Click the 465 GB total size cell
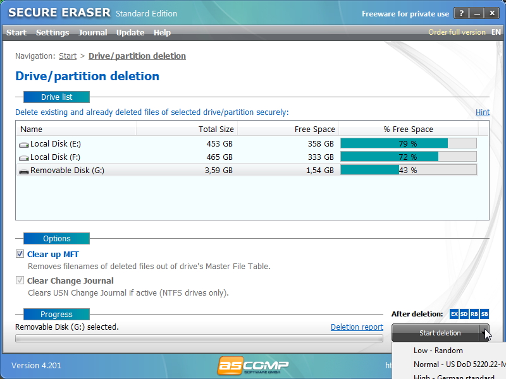 click(219, 157)
